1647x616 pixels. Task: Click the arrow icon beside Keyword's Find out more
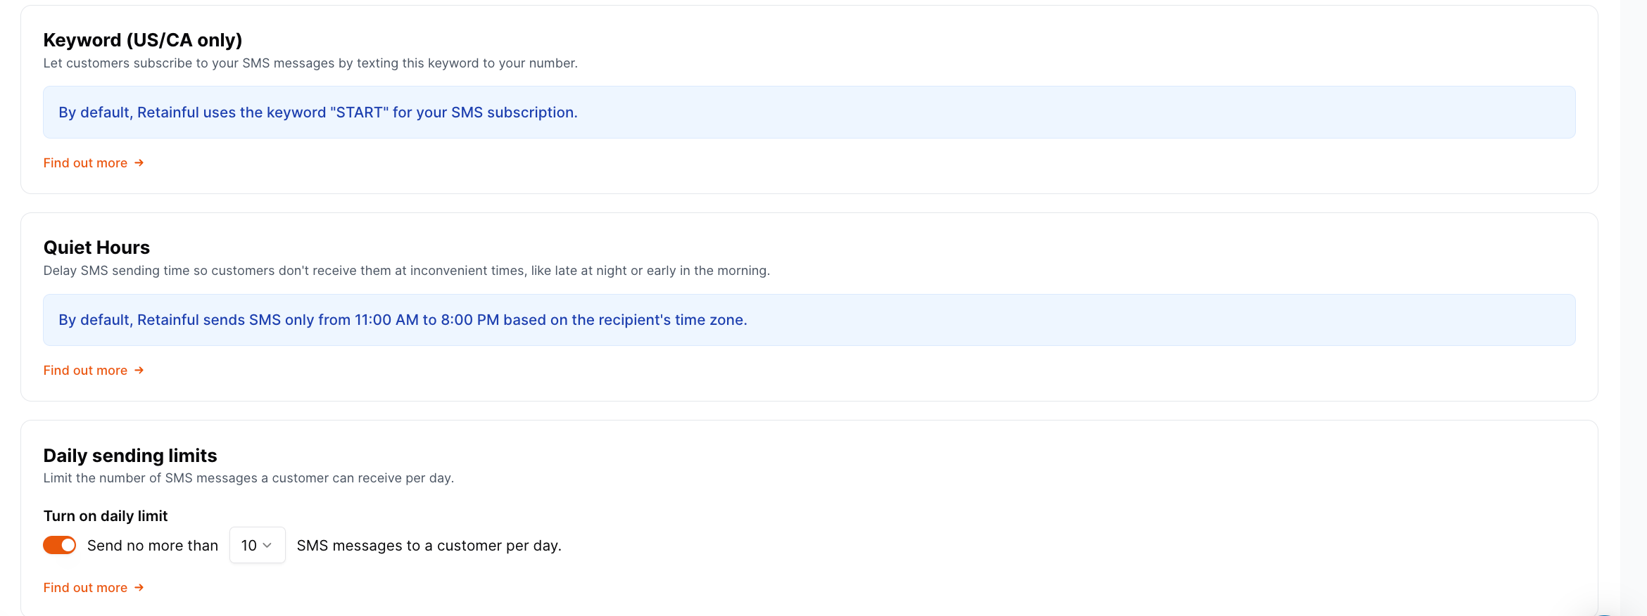pyautogui.click(x=139, y=162)
